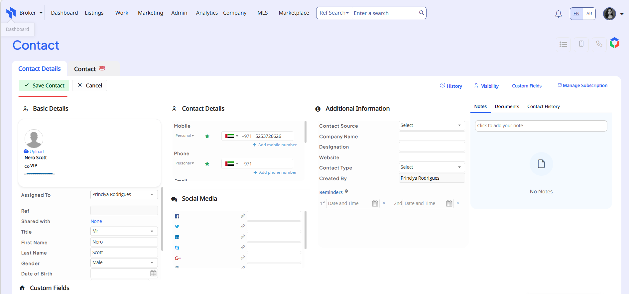Screen dimensions: 629x294
Task: Open the Listings menu
Action: tap(94, 13)
